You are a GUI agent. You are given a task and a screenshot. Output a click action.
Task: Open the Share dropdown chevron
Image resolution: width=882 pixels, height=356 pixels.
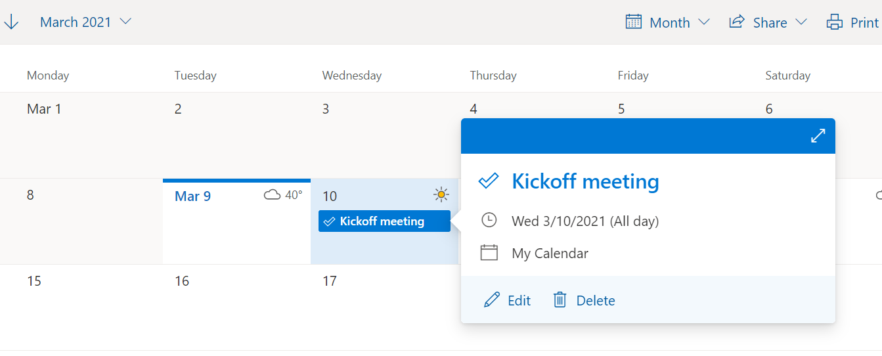click(801, 22)
